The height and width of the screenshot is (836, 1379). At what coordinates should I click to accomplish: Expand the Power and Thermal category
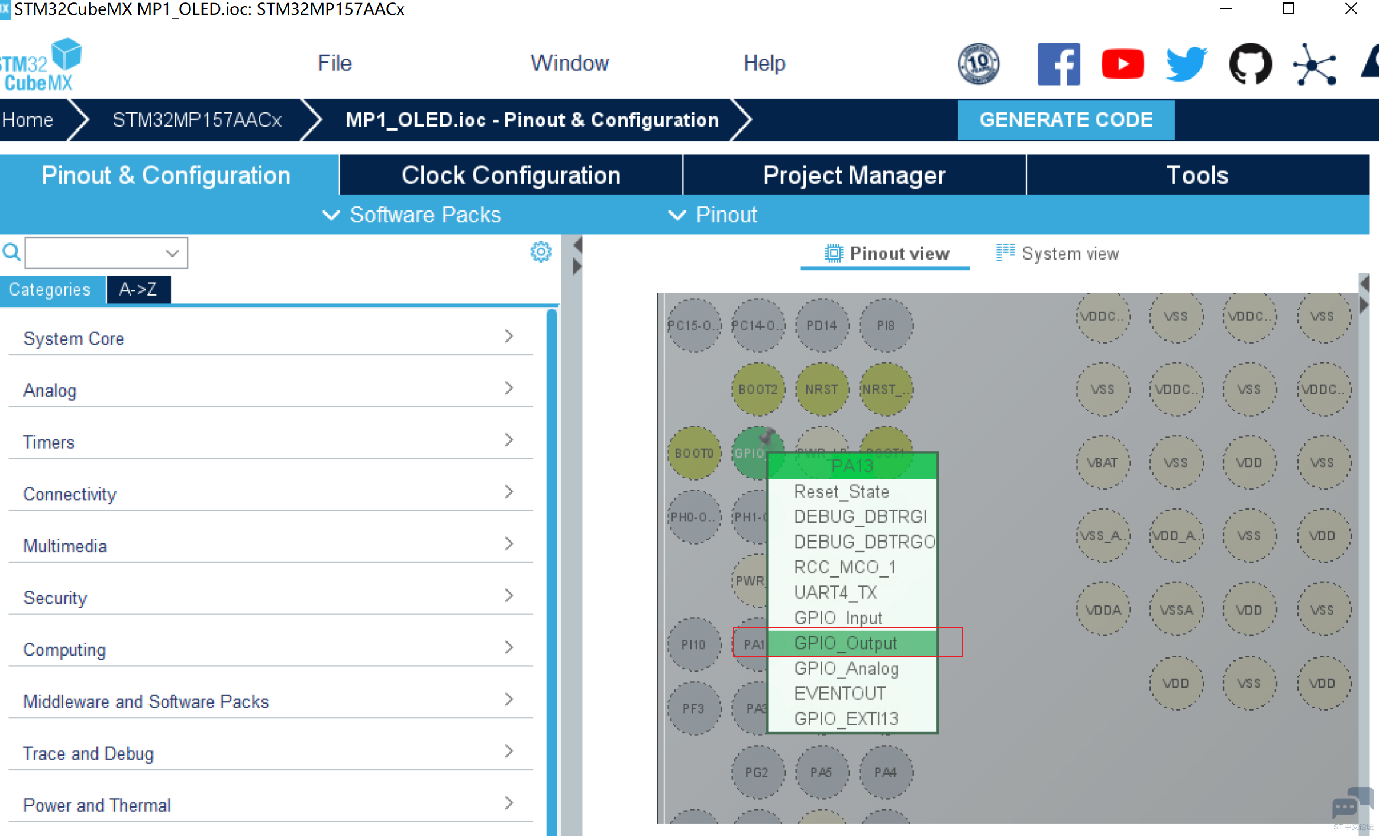pos(270,805)
